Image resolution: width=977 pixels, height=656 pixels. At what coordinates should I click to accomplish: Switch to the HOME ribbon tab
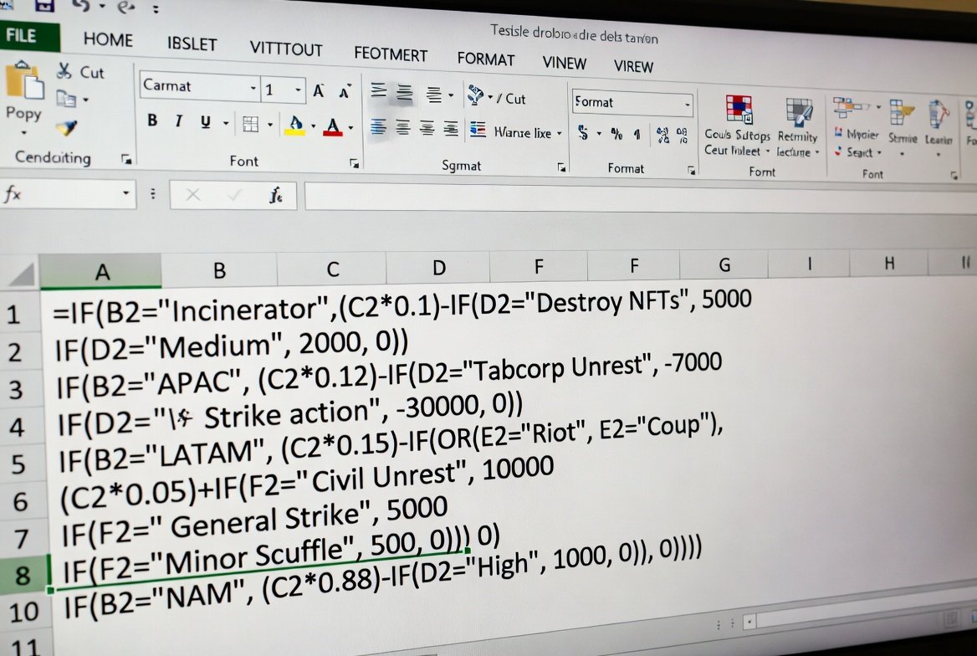click(108, 40)
